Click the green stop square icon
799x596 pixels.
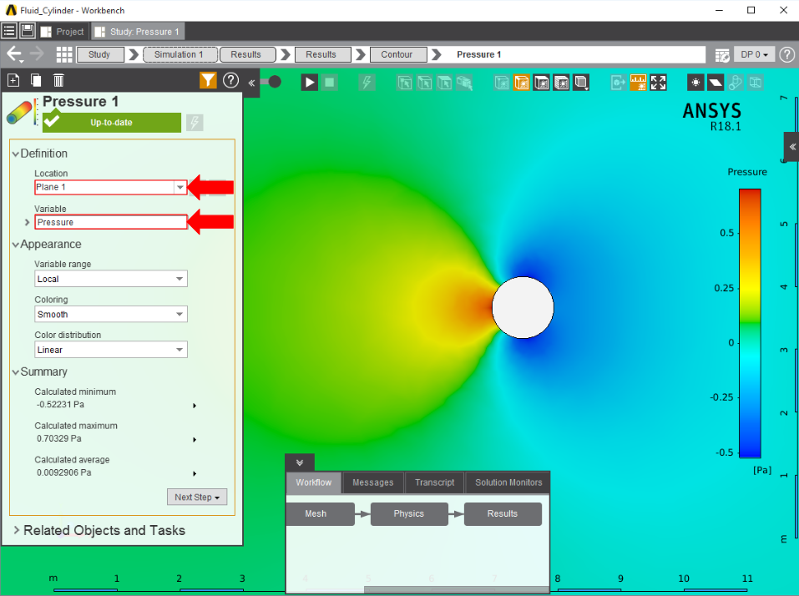(330, 82)
